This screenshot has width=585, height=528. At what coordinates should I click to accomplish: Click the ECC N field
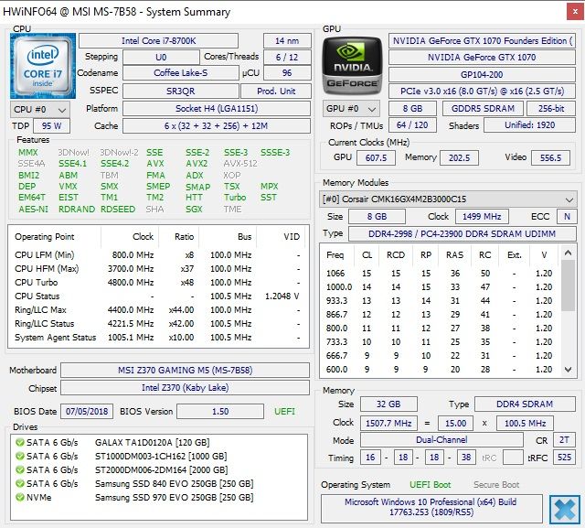coord(567,217)
